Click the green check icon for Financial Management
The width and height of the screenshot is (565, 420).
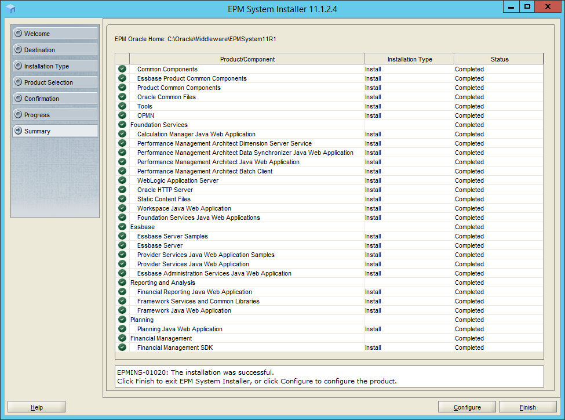coord(122,338)
